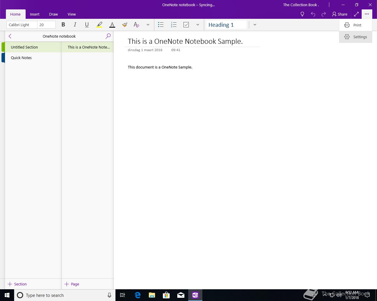Viewport: 377px width, 301px height.
Task: Apply font color with the A icon
Action: click(x=112, y=25)
